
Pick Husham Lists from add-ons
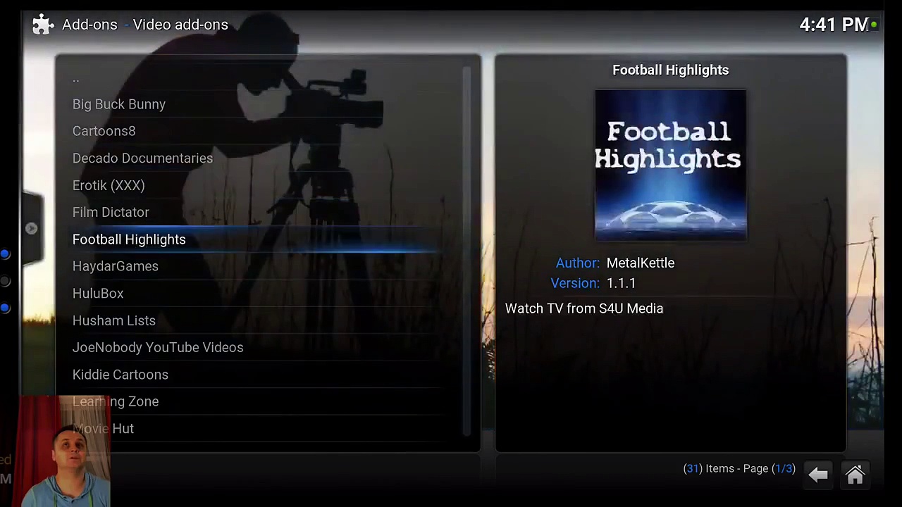pyautogui.click(x=114, y=320)
